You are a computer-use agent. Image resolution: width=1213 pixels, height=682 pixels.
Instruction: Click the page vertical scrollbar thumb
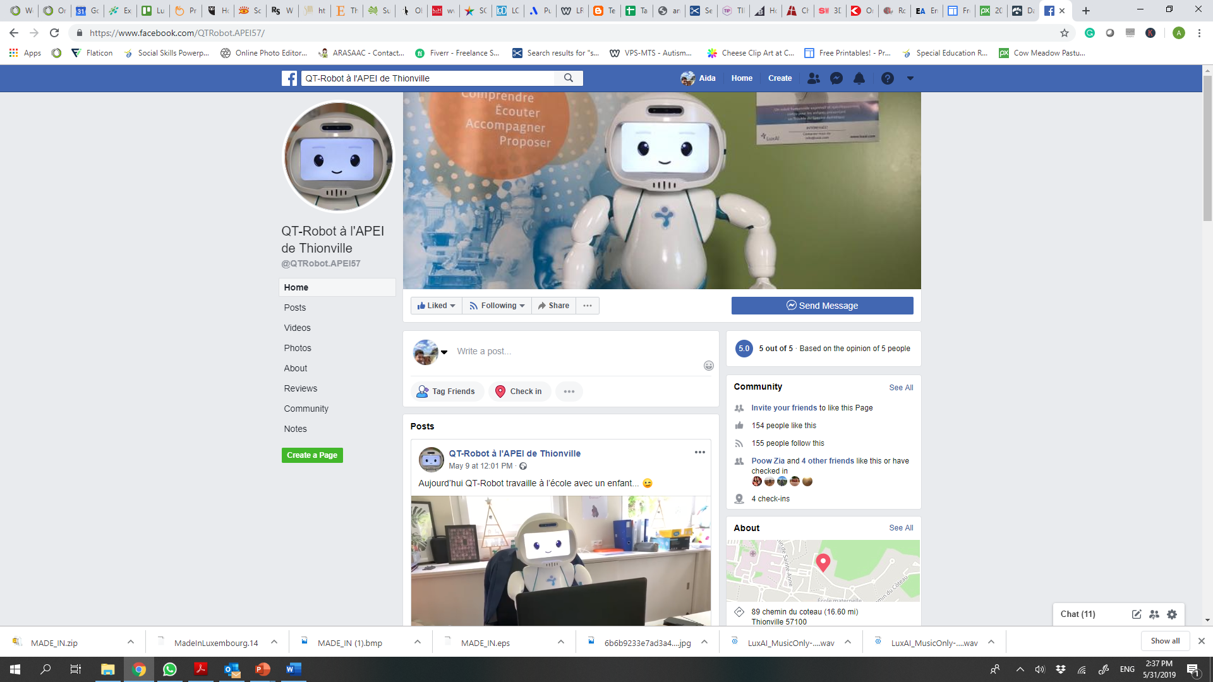pyautogui.click(x=1207, y=148)
